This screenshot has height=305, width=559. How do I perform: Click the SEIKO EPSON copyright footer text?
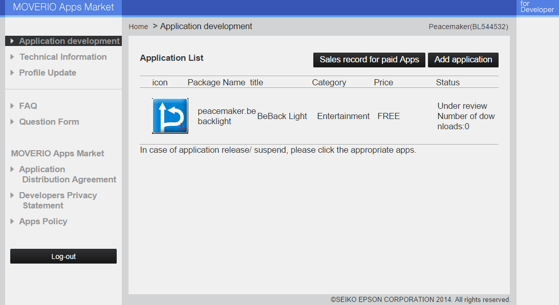[420, 300]
